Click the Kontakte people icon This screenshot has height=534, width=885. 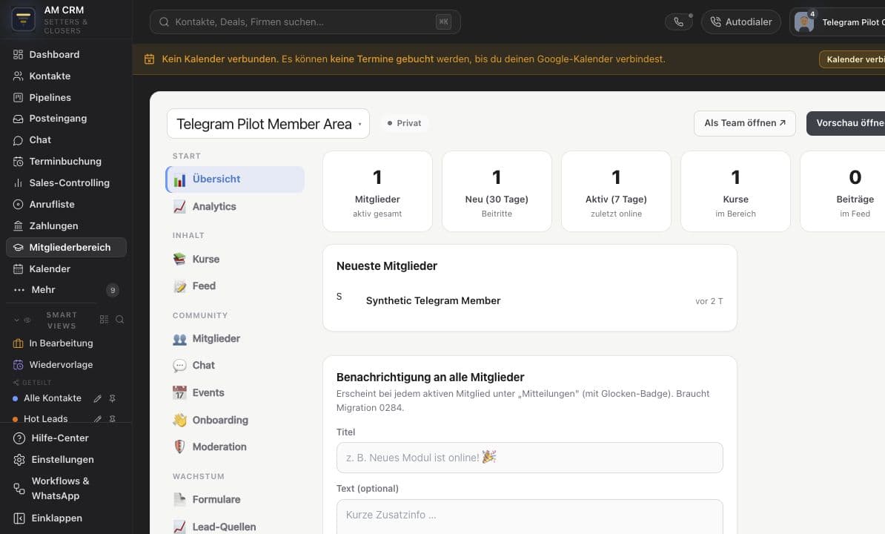tap(18, 76)
